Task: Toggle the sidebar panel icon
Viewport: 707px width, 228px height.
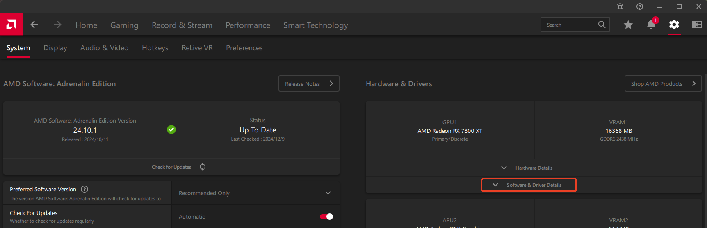Action: 697,25
